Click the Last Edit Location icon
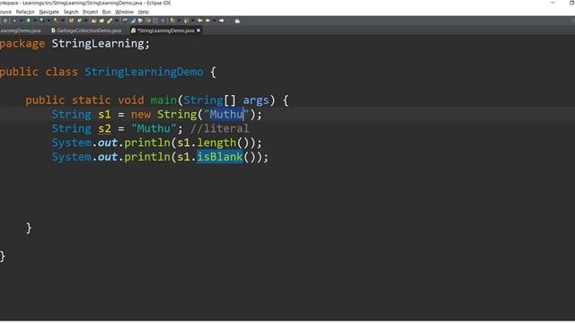This screenshot has height=323, width=575. coord(199,21)
